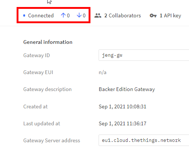Click the Gateway description label
The height and width of the screenshot is (150, 189).
48,89
